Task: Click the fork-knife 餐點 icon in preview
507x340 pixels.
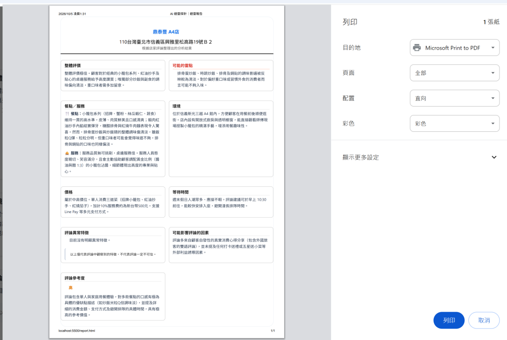Action: click(x=67, y=113)
